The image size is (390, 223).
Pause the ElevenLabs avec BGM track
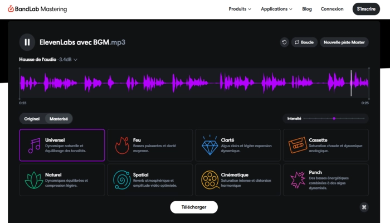coord(27,42)
